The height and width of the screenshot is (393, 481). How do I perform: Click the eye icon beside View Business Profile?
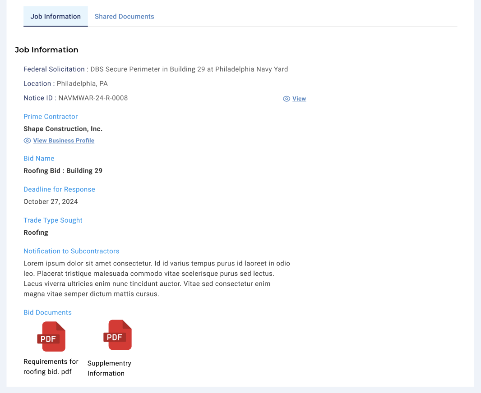click(x=27, y=141)
